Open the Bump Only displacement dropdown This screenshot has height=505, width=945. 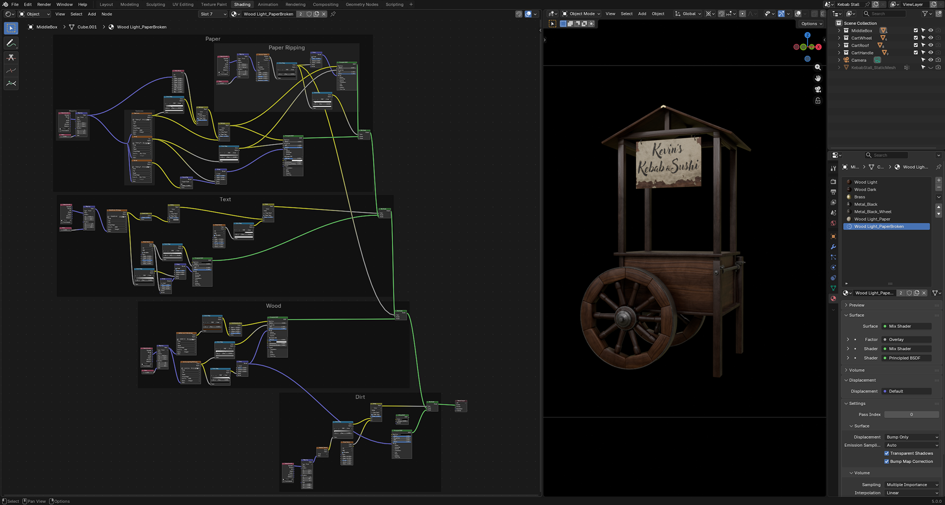(912, 437)
